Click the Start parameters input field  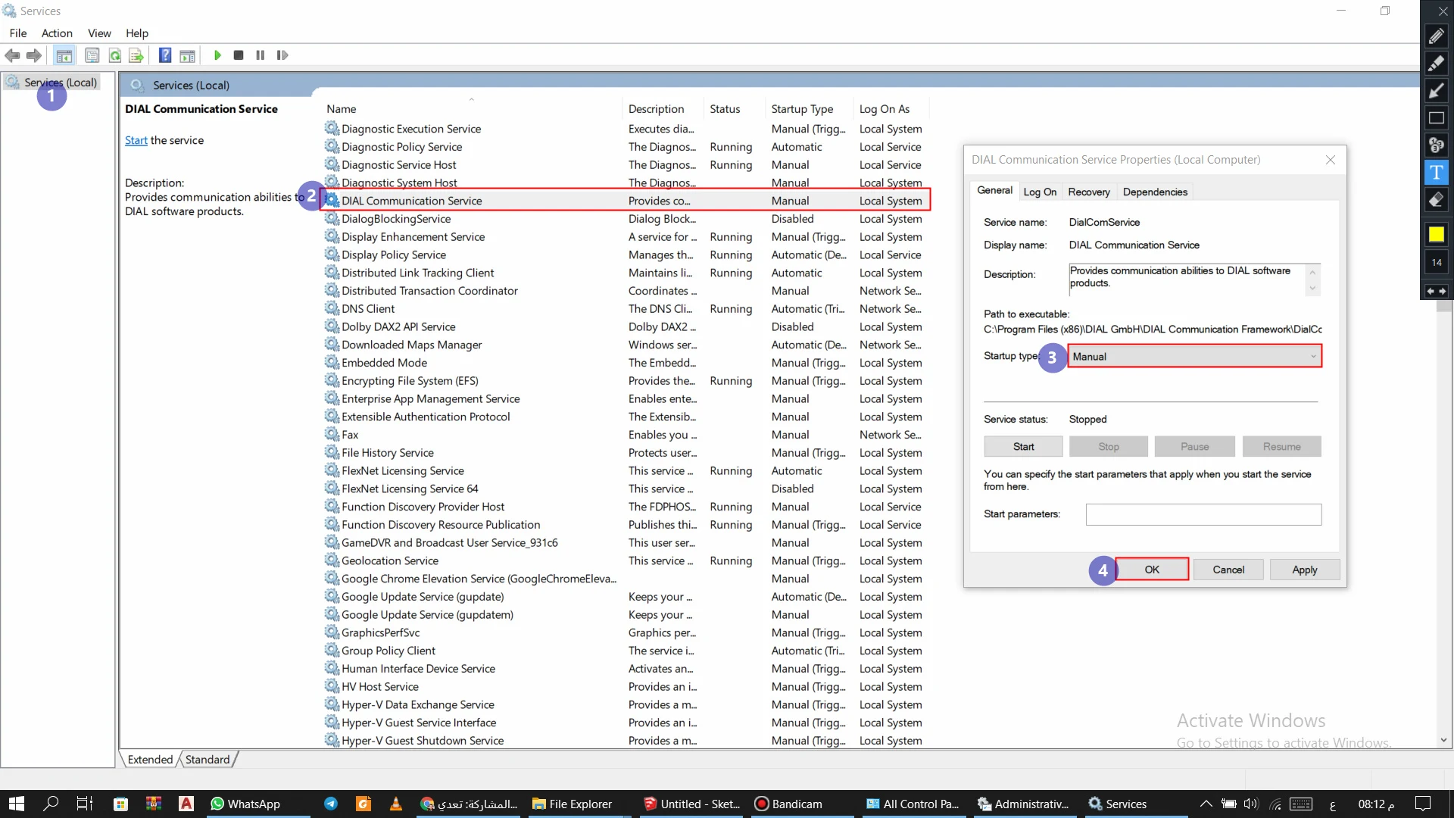tap(1204, 514)
